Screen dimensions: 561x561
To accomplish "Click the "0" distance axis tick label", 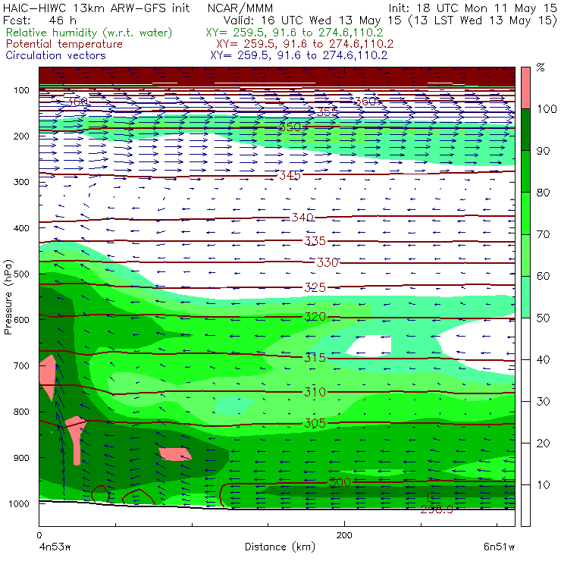I will click(39, 535).
